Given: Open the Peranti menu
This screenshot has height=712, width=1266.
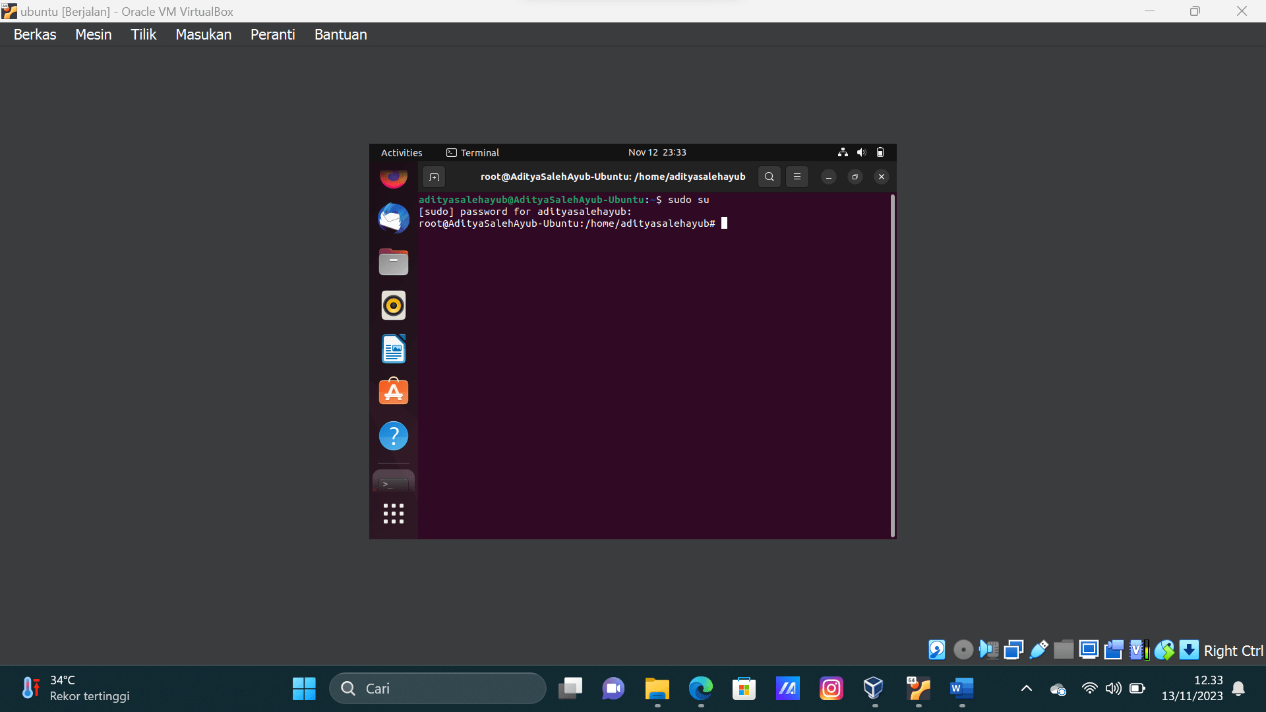Looking at the screenshot, I should click(x=272, y=34).
